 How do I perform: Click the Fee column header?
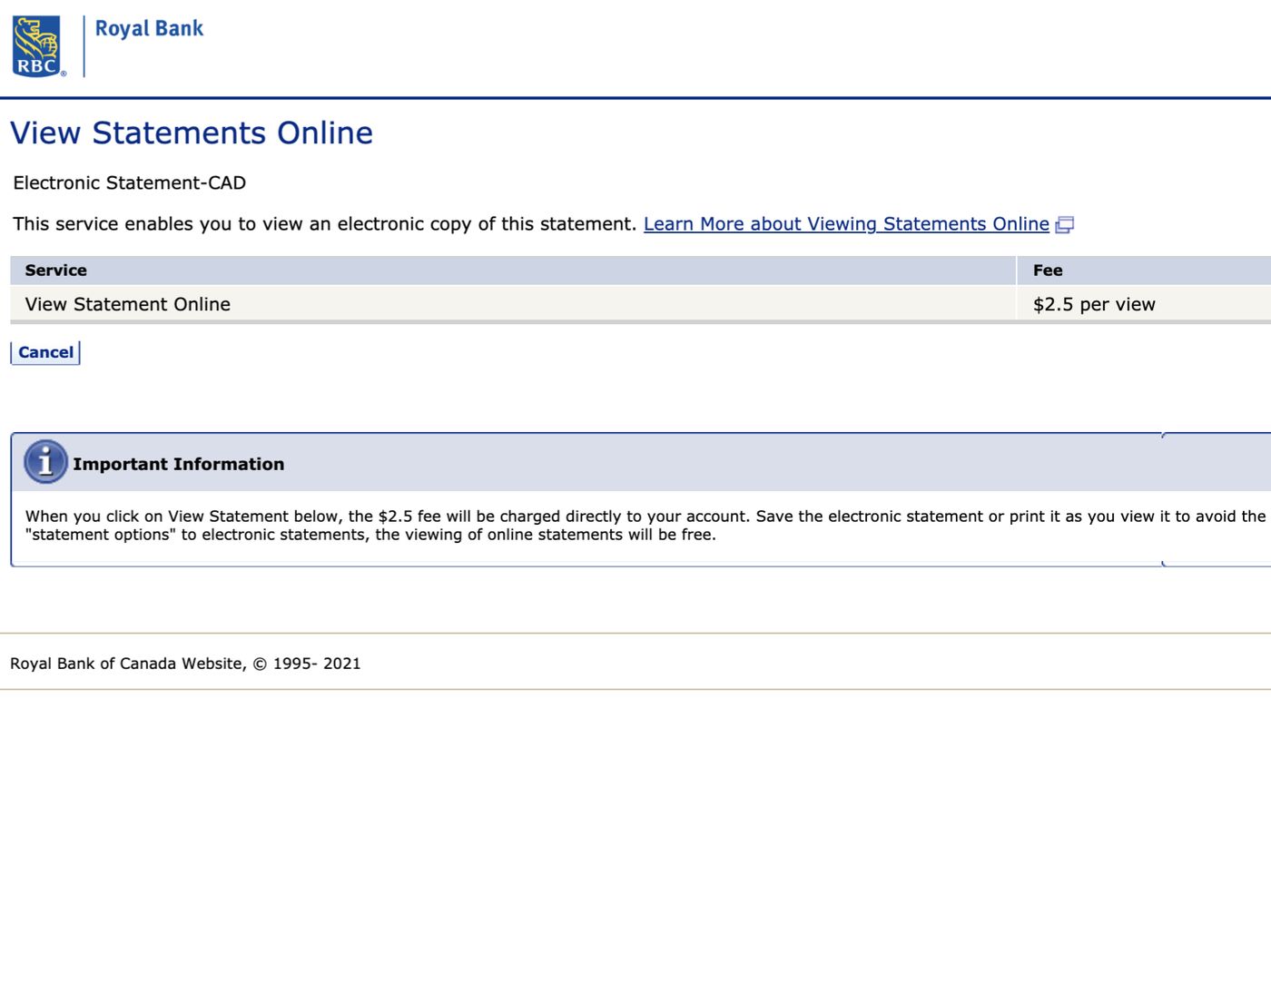pyautogui.click(x=1144, y=271)
